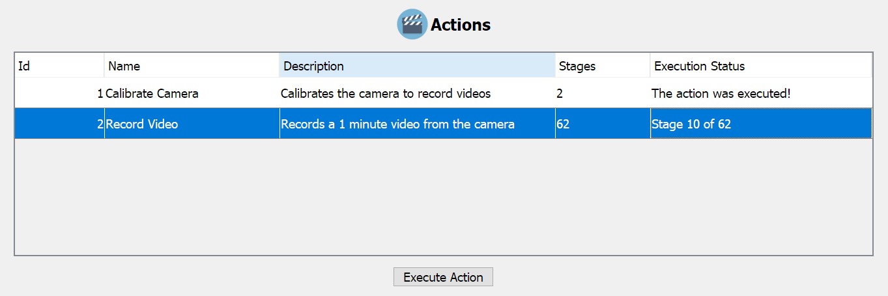The width and height of the screenshot is (888, 296).
Task: Click the Stages column header
Action: [x=602, y=66]
